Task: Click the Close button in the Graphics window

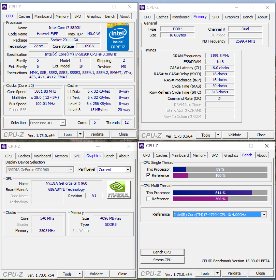Action: point(122,274)
